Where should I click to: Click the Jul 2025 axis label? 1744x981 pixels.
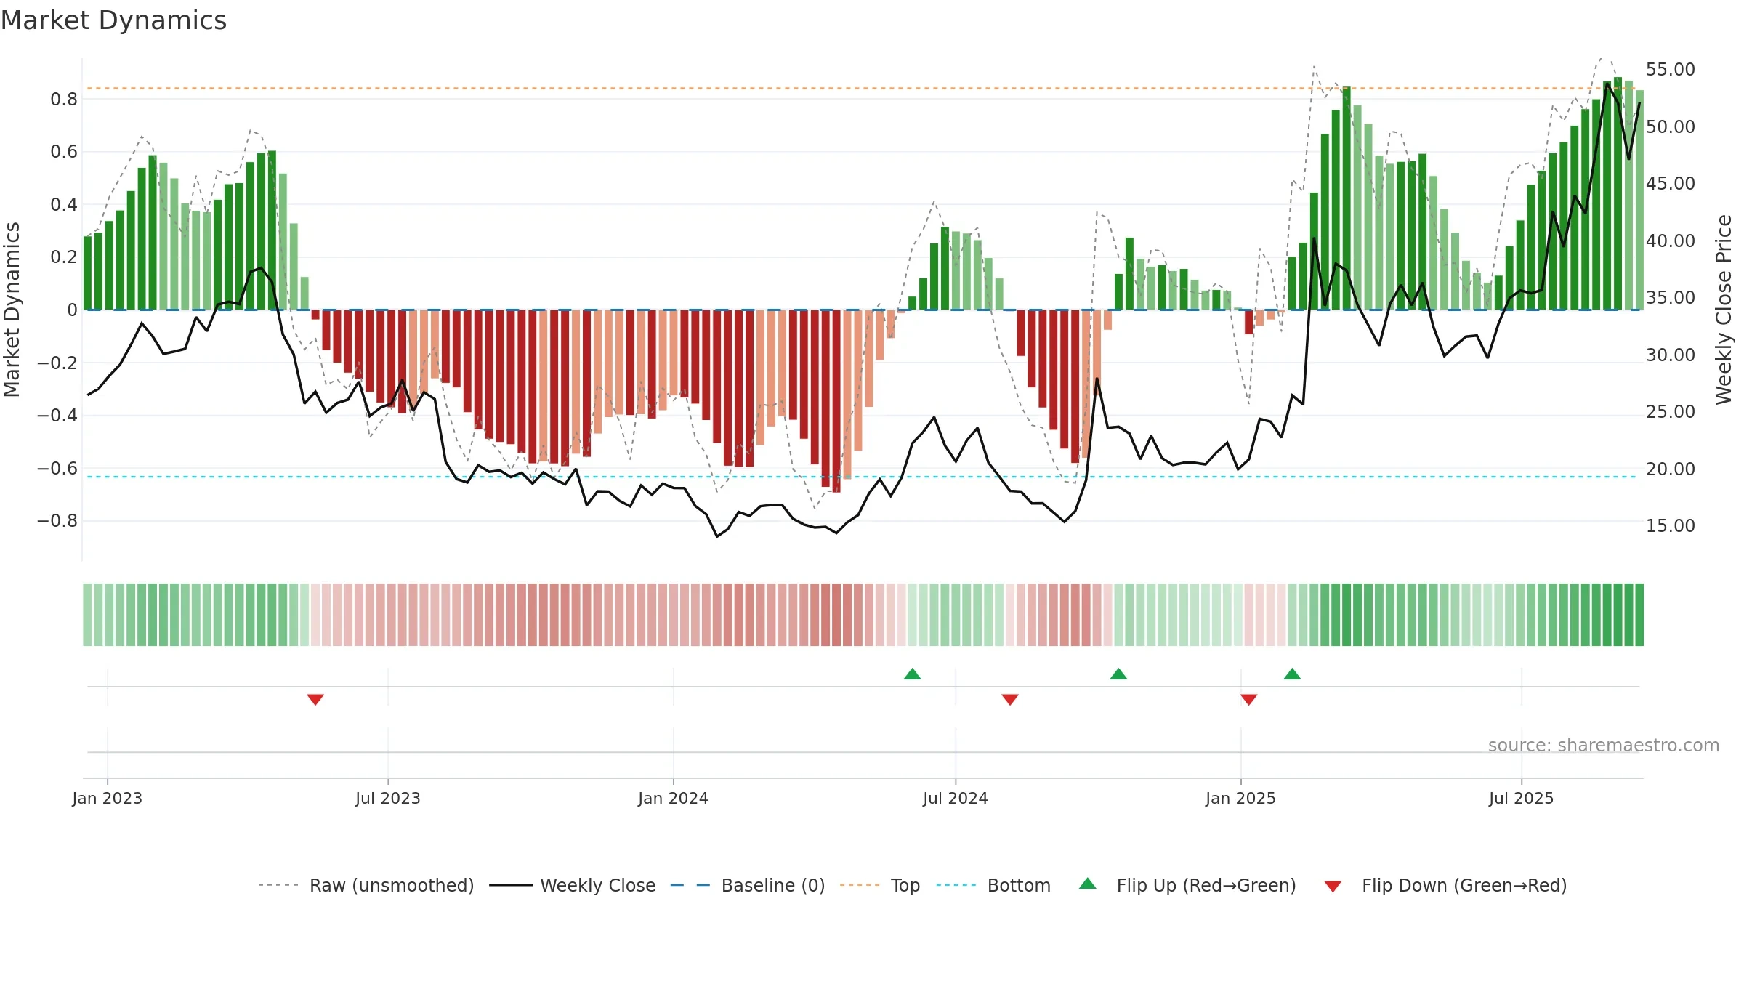coord(1522,798)
